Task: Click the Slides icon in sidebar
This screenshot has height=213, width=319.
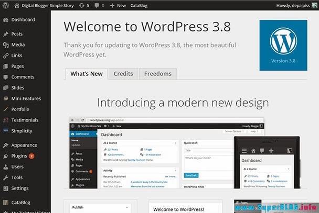Action: click(6, 88)
